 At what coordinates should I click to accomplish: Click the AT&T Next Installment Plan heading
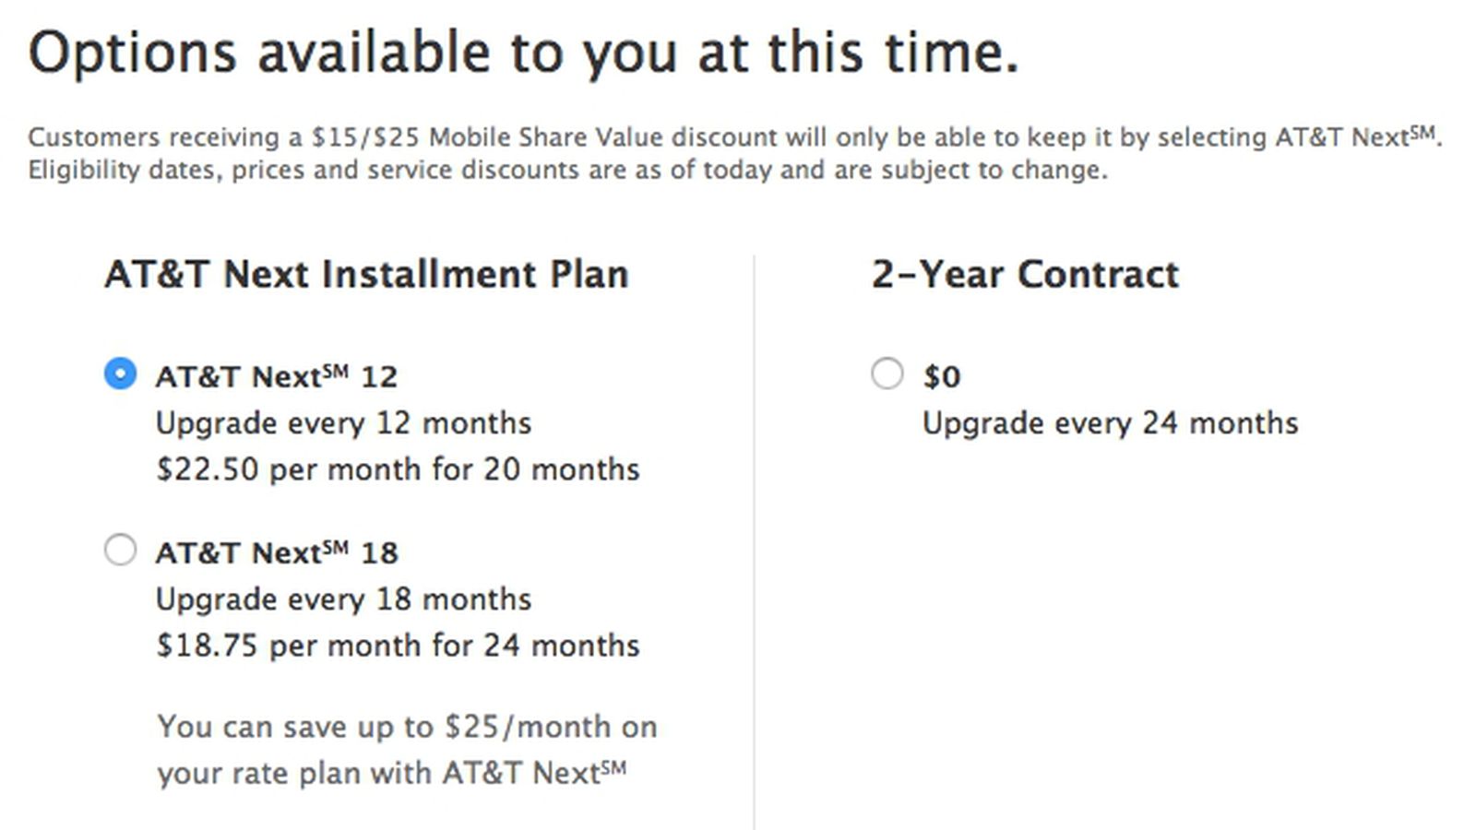[366, 275]
